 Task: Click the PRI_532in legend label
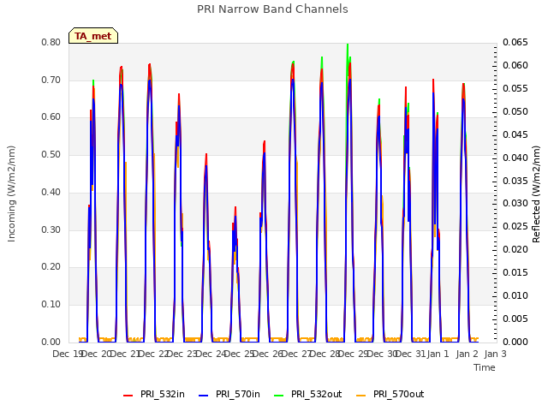pos(162,394)
